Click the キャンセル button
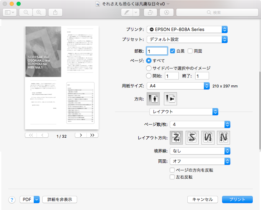This screenshot has width=261, height=210. (x=202, y=199)
